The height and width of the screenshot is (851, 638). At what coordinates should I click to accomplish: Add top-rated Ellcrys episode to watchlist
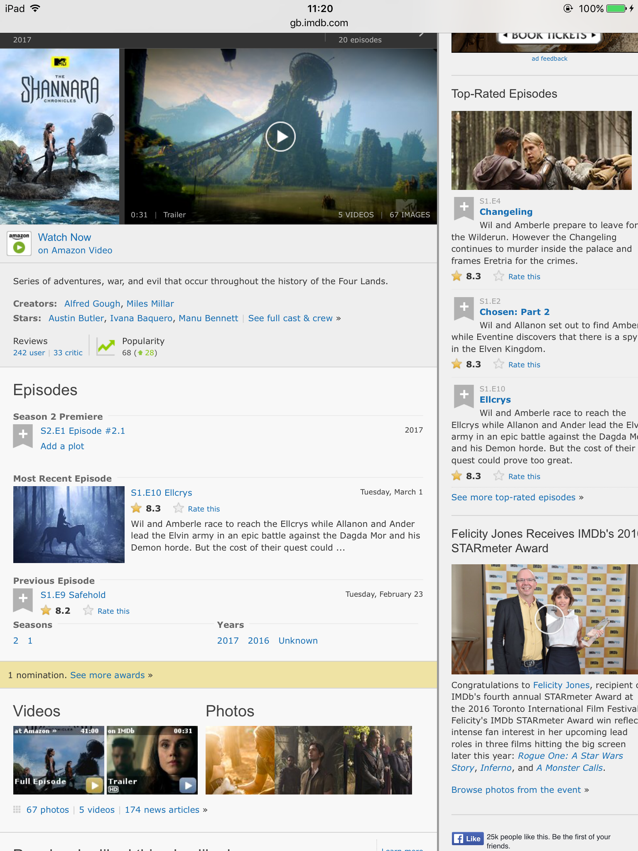pyautogui.click(x=464, y=395)
